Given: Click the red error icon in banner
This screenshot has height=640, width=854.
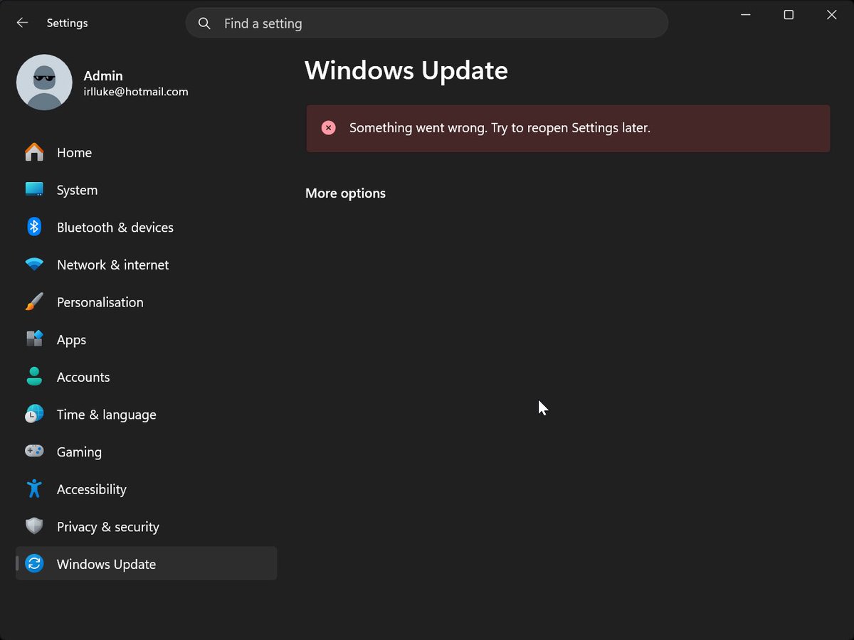Looking at the screenshot, I should tap(328, 128).
